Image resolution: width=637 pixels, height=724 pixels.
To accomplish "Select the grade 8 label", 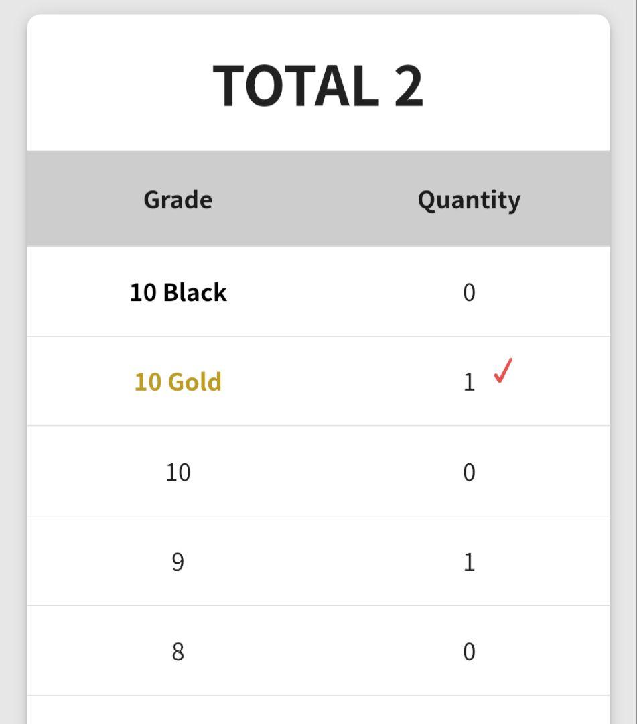I will click(x=178, y=652).
